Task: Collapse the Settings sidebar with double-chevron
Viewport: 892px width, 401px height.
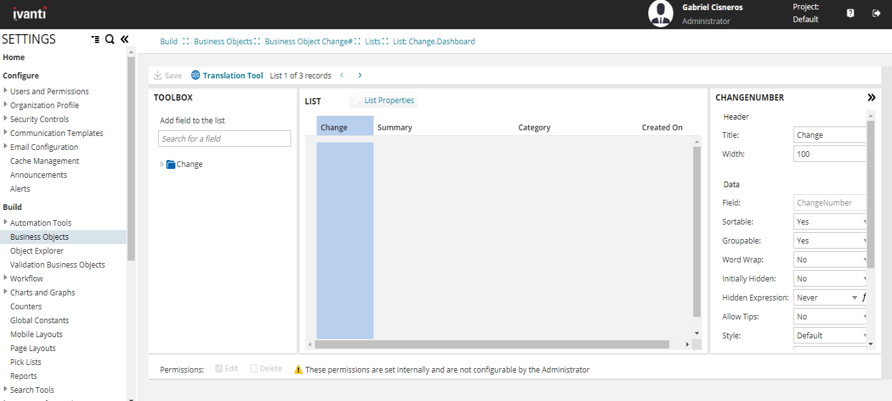Action: (x=125, y=39)
